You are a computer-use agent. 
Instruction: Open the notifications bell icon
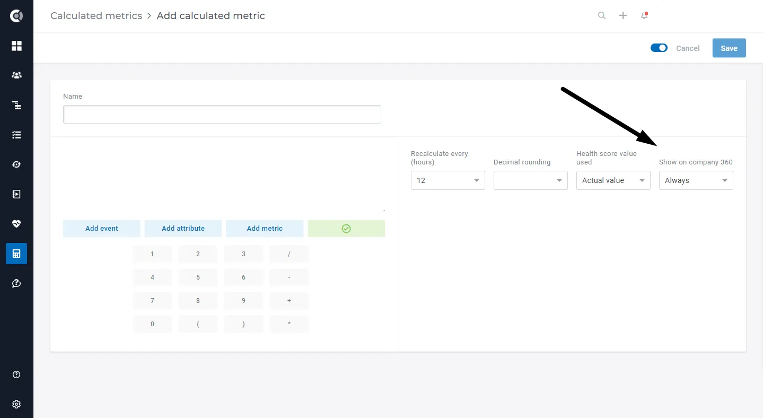pos(644,15)
